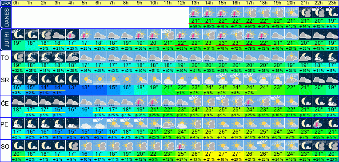339x162 pixels.
Task: Click the JUTRI 4h night thunderstorm icon
Action: coord(72,35)
